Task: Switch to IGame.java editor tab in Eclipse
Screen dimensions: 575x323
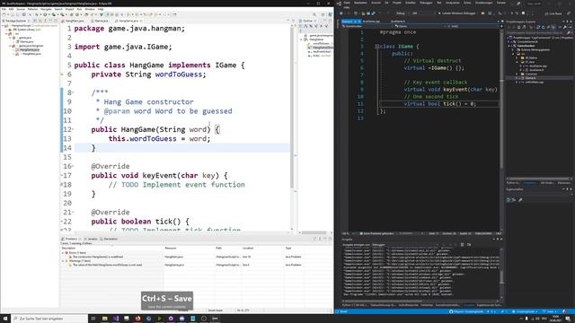Action: [102, 21]
